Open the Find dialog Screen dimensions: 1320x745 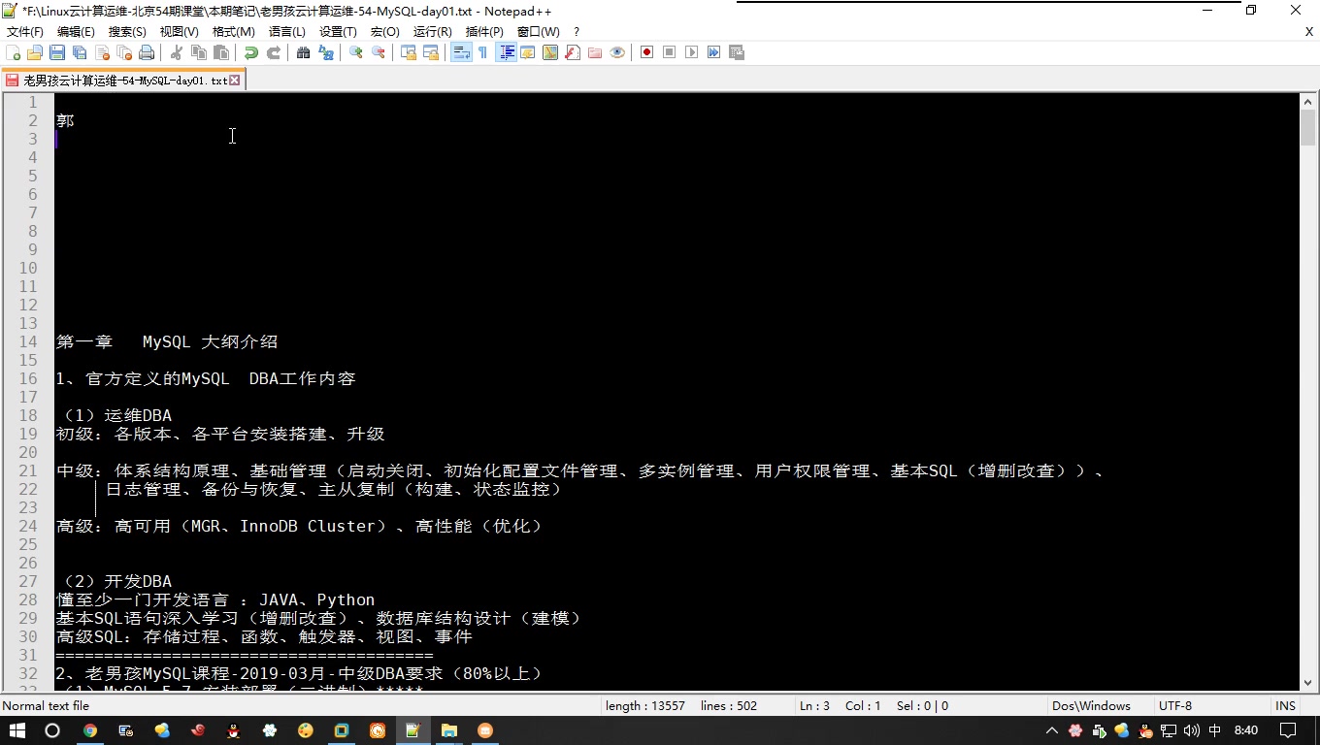(x=302, y=52)
